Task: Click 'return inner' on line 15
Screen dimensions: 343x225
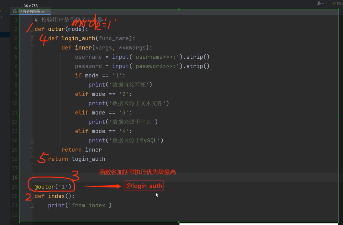Action: click(82, 150)
